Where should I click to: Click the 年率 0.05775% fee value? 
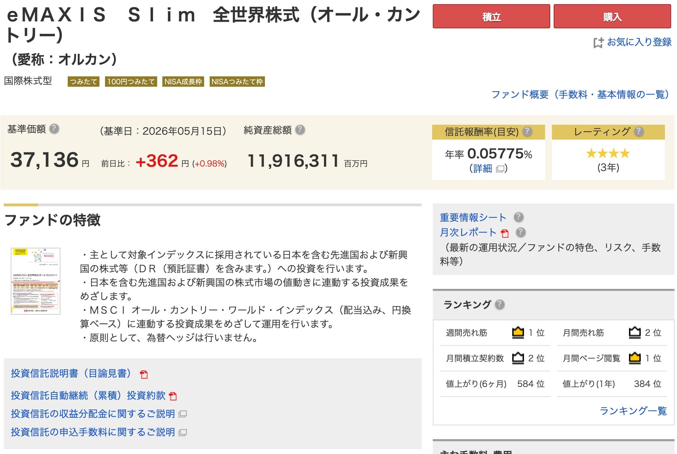488,154
